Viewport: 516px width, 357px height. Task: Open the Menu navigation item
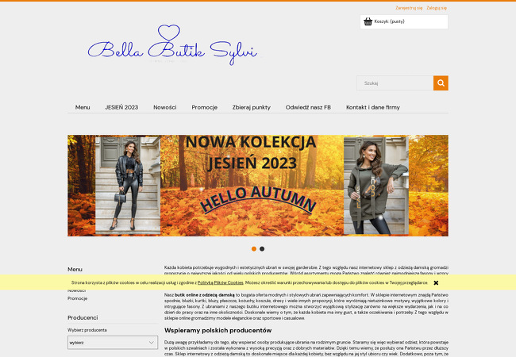point(83,107)
